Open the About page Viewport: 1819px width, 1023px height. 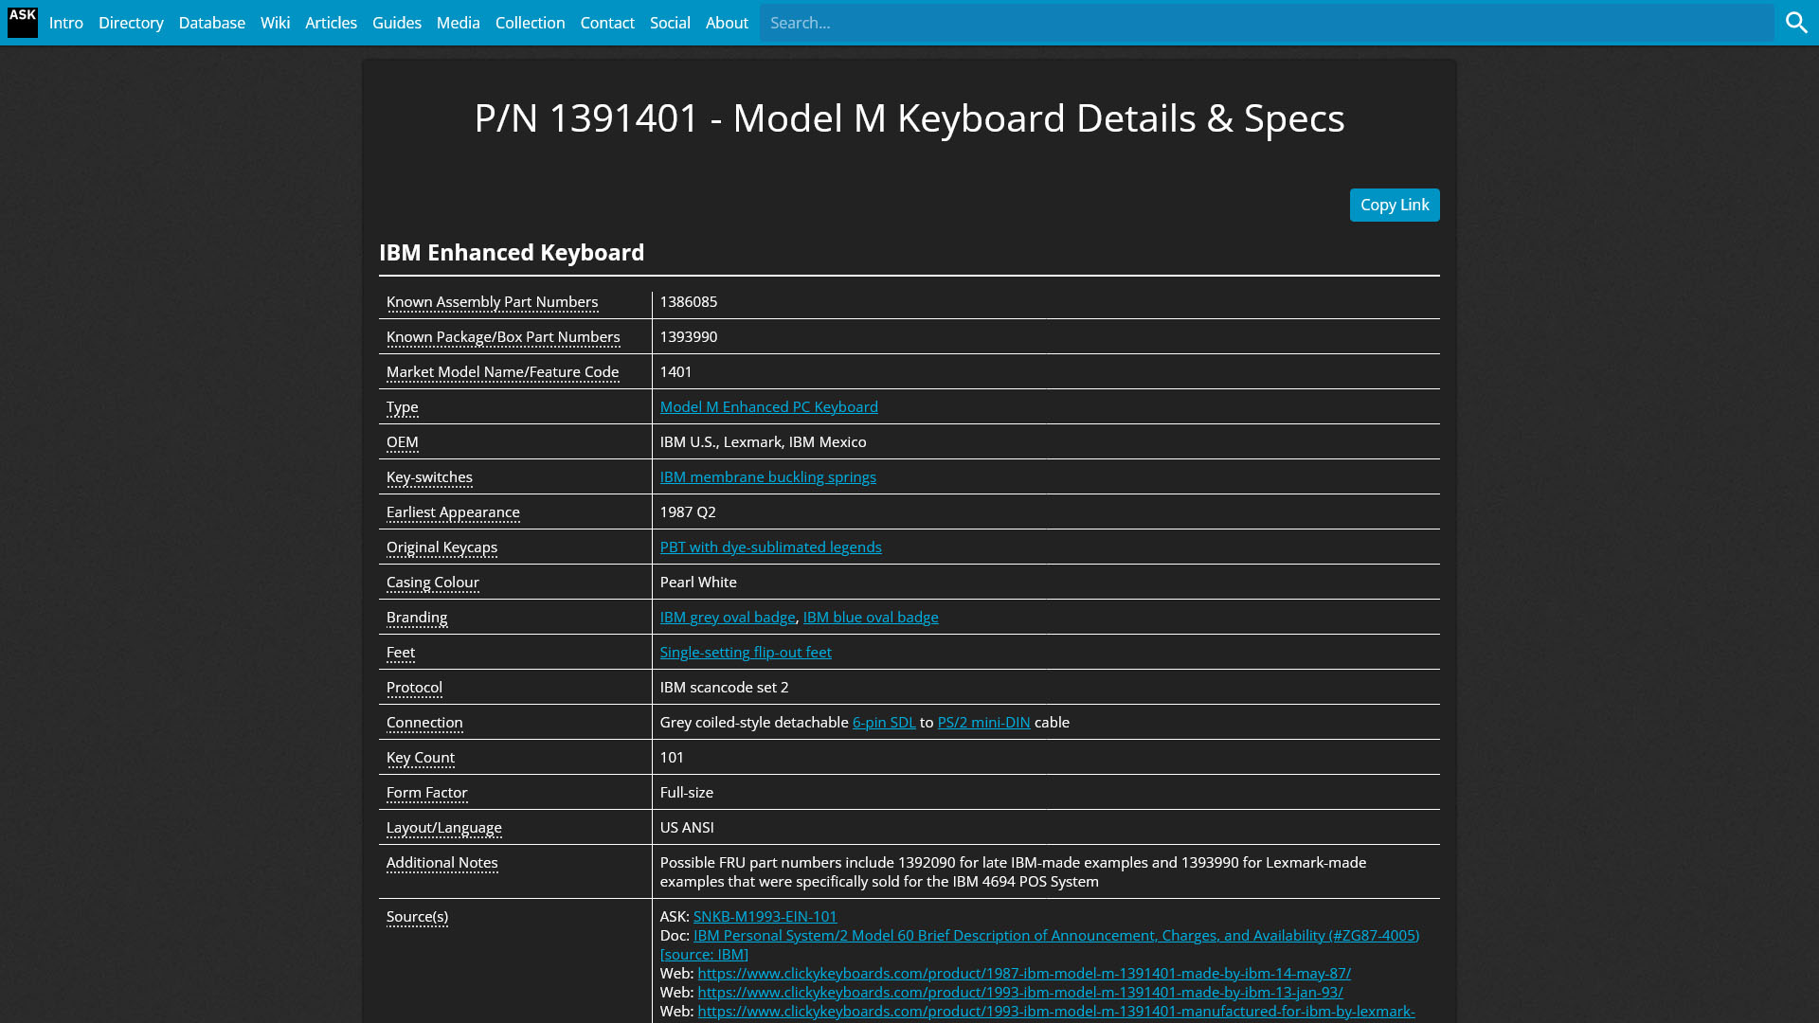pyautogui.click(x=727, y=23)
